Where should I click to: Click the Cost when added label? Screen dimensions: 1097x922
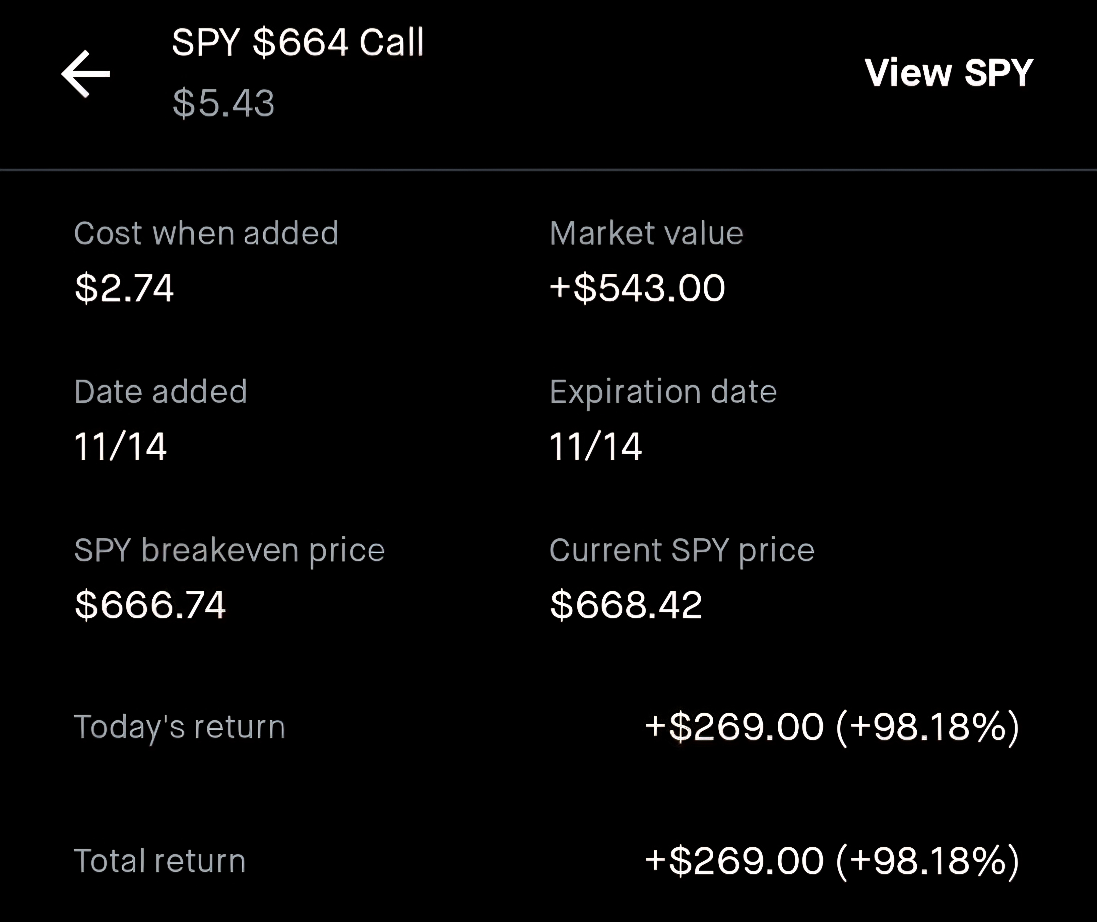point(206,233)
